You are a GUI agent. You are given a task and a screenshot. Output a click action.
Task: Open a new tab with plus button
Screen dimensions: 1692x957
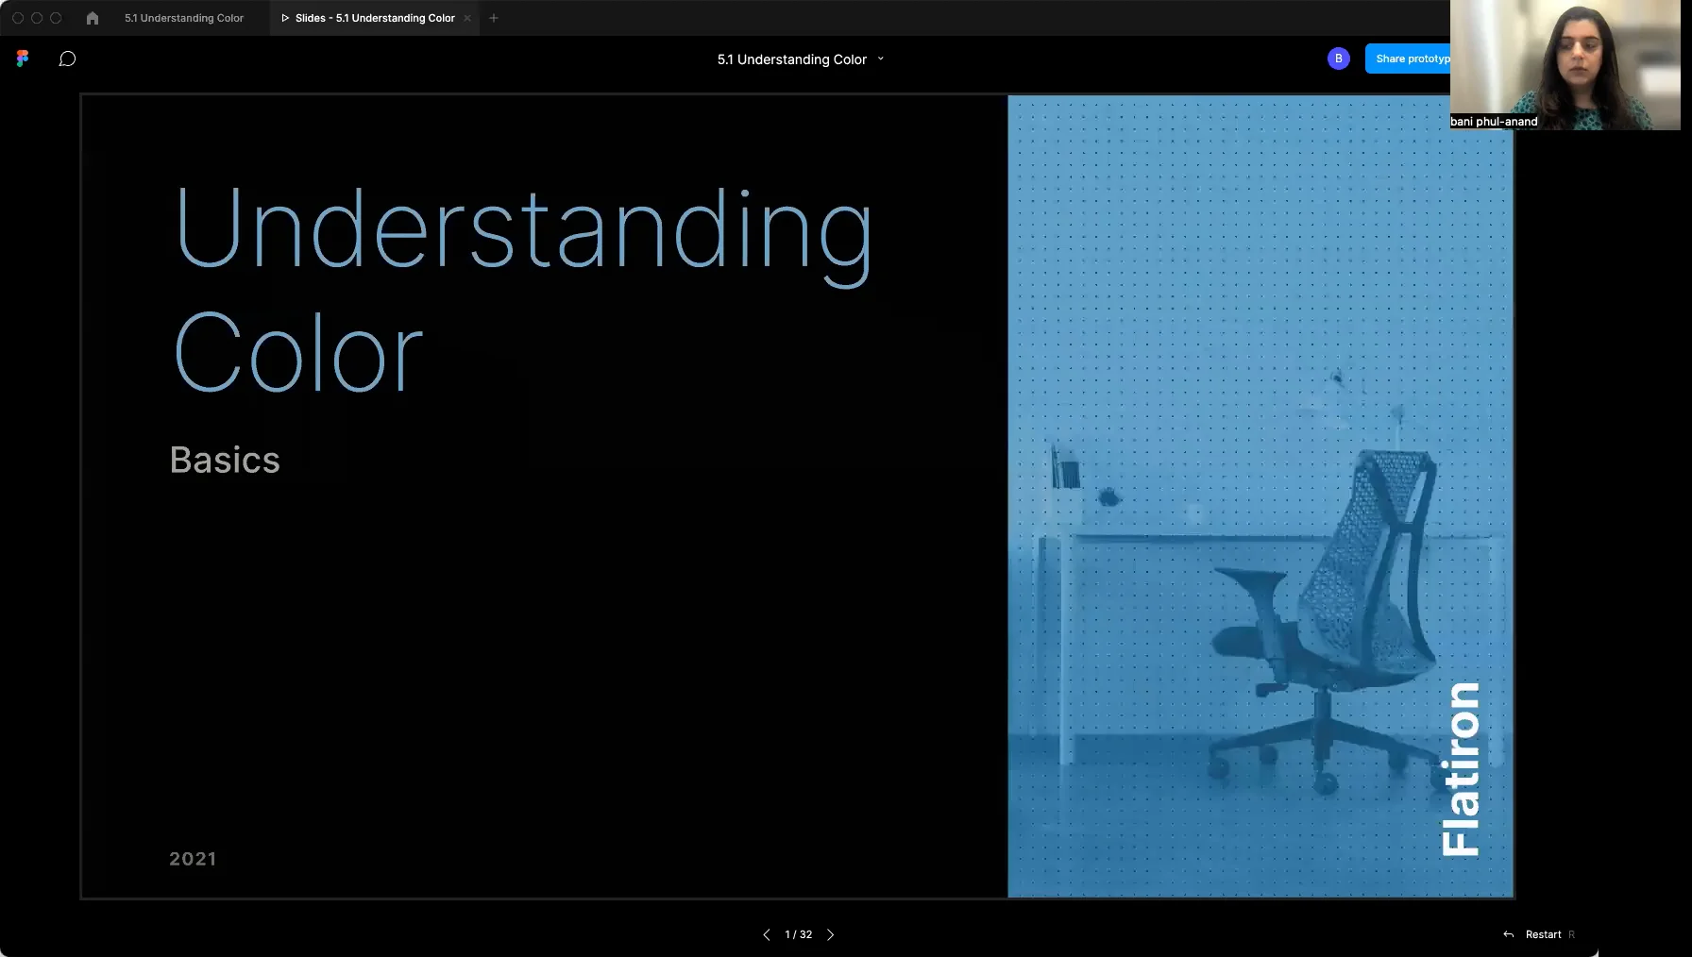[494, 18]
